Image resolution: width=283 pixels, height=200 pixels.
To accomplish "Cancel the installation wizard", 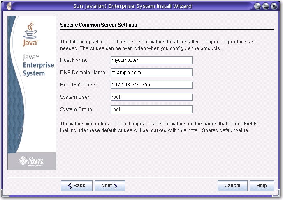I will (x=232, y=186).
